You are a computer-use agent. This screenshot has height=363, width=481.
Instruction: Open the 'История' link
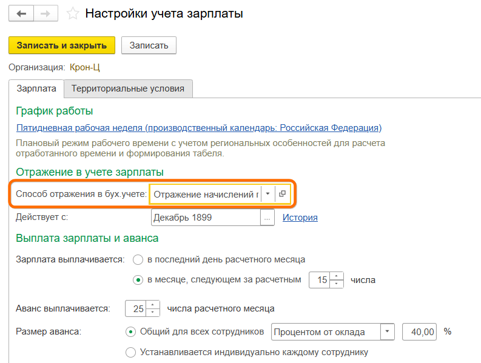(300, 218)
